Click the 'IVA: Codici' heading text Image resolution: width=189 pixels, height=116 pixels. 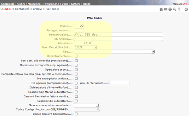[94, 18]
